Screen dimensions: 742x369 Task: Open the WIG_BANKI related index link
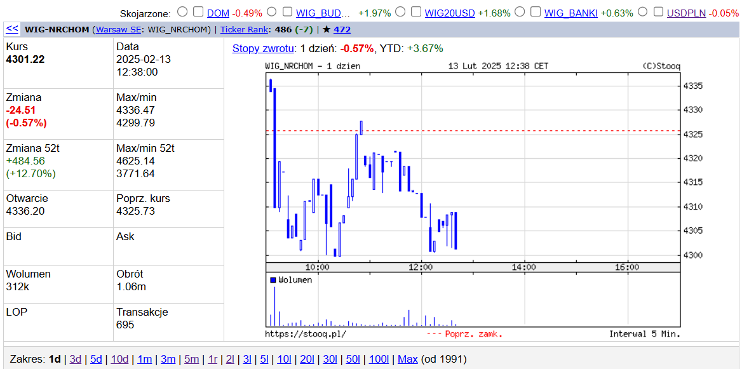(x=570, y=13)
